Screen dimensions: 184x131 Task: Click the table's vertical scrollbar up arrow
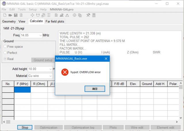181,83
